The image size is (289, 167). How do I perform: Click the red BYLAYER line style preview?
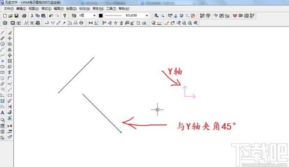click(113, 15)
